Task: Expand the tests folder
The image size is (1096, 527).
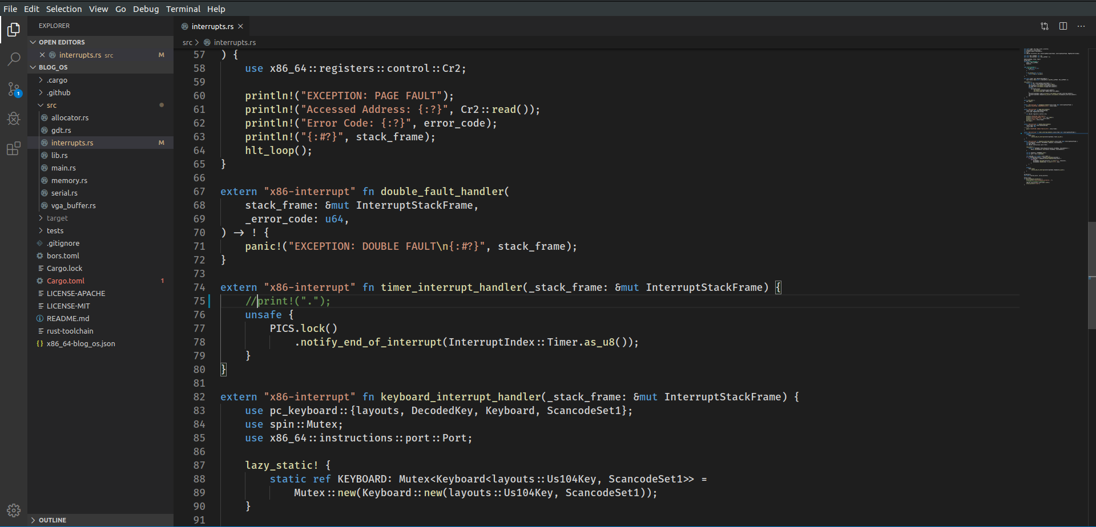Action: (41, 230)
